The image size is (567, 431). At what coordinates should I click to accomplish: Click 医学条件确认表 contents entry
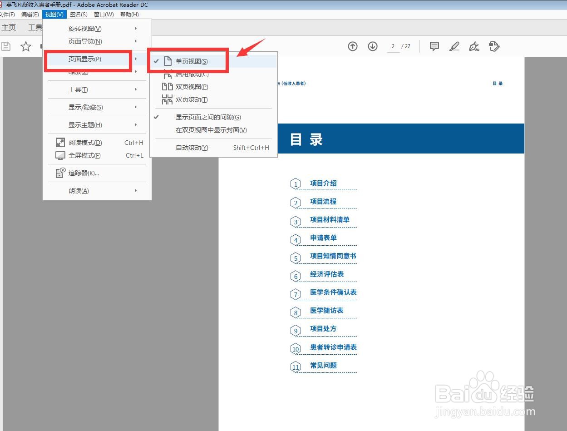[333, 292]
